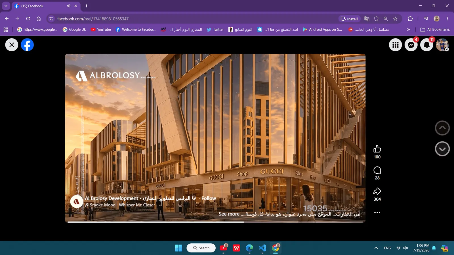Mute the Facebook tab audio icon

tap(68, 6)
